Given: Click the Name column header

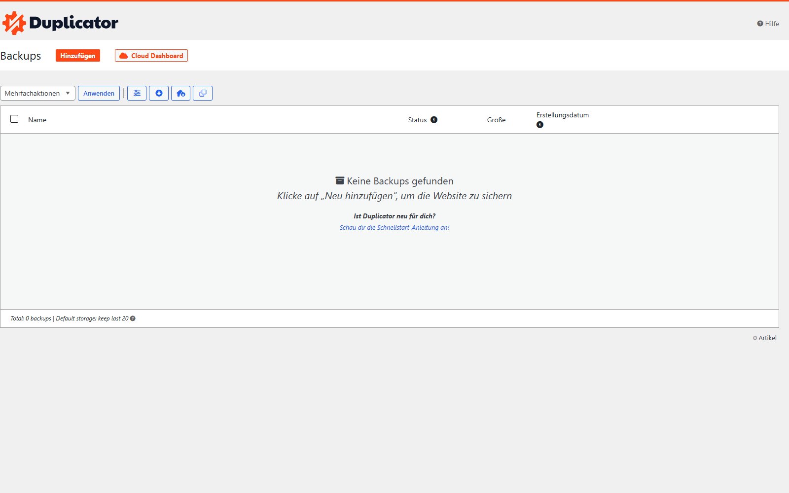Looking at the screenshot, I should [x=37, y=120].
